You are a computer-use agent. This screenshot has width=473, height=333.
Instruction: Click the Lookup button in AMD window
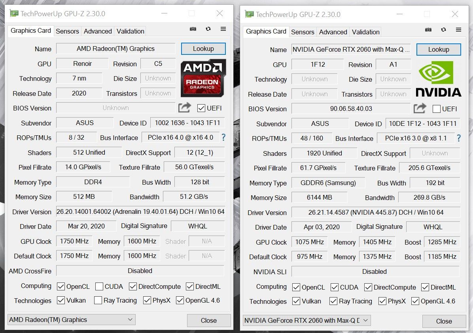coord(203,49)
